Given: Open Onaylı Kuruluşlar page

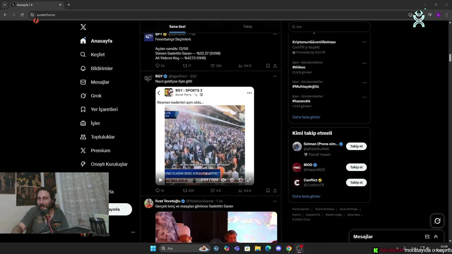Looking at the screenshot, I should pos(104,164).
